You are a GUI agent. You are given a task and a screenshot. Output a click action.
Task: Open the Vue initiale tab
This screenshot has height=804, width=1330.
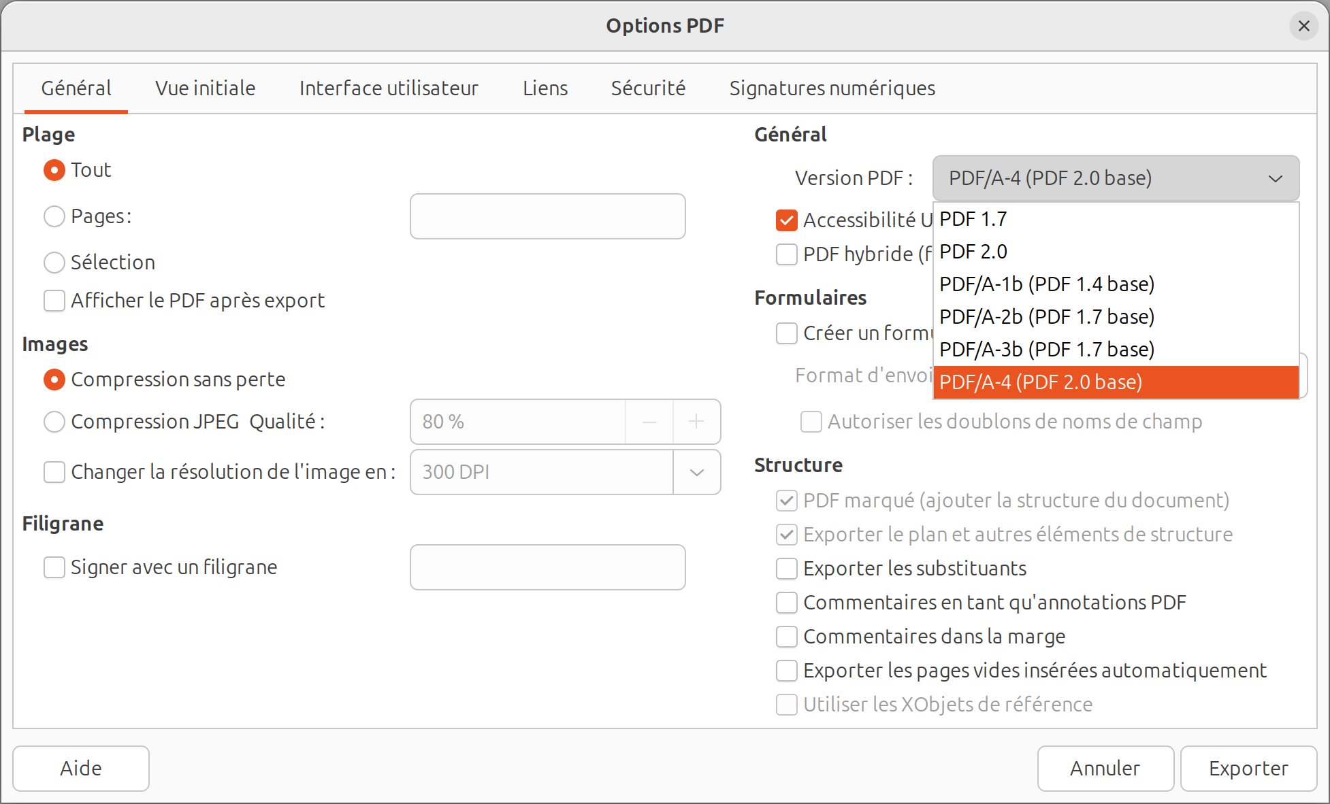205,88
